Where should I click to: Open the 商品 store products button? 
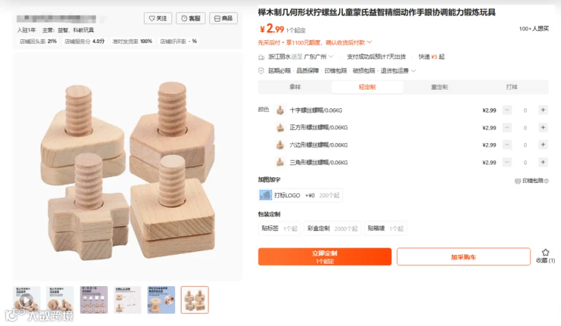tap(223, 18)
